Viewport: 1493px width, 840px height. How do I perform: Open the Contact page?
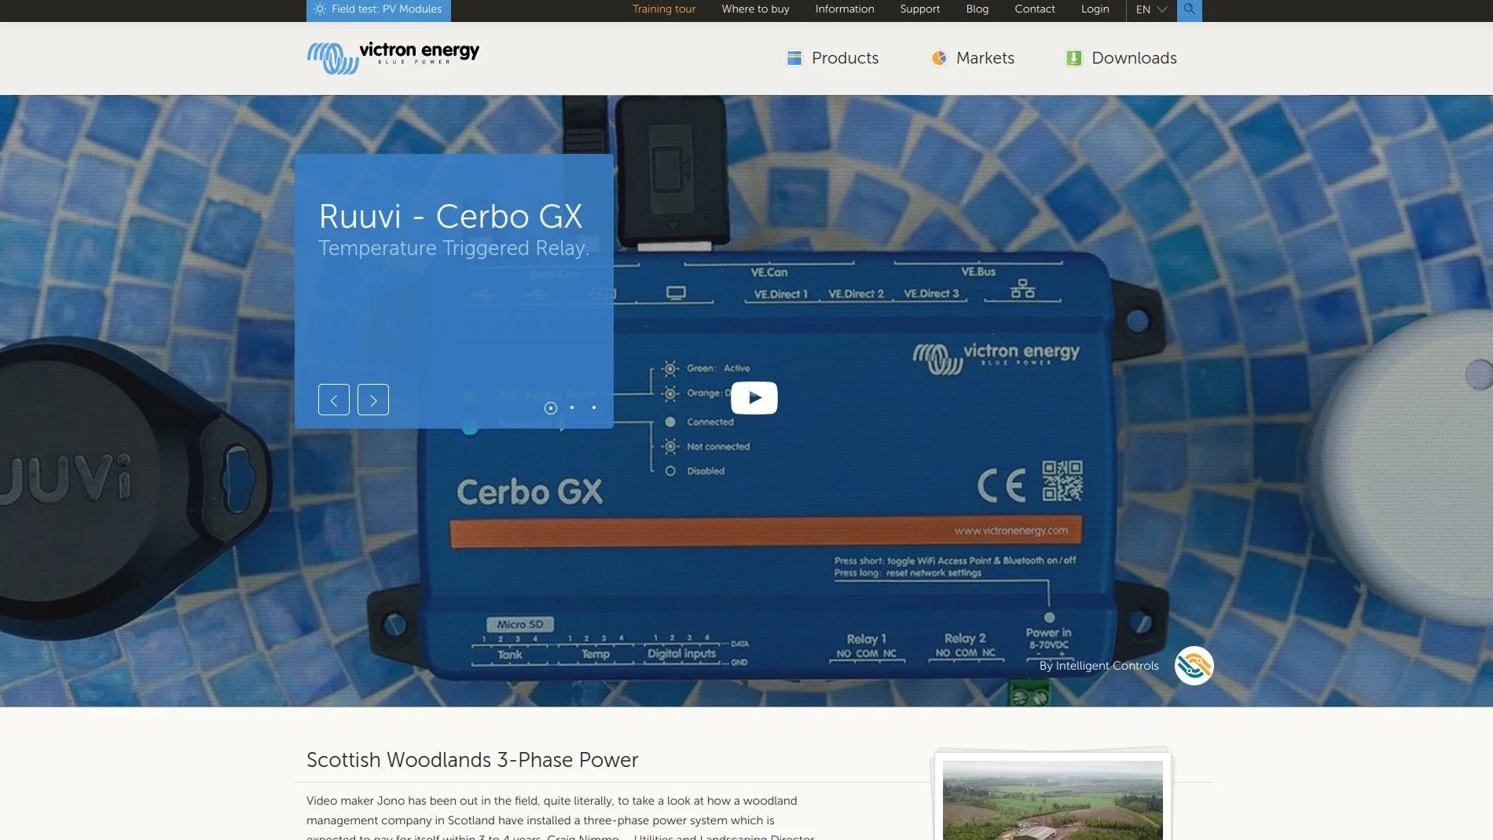click(x=1034, y=9)
